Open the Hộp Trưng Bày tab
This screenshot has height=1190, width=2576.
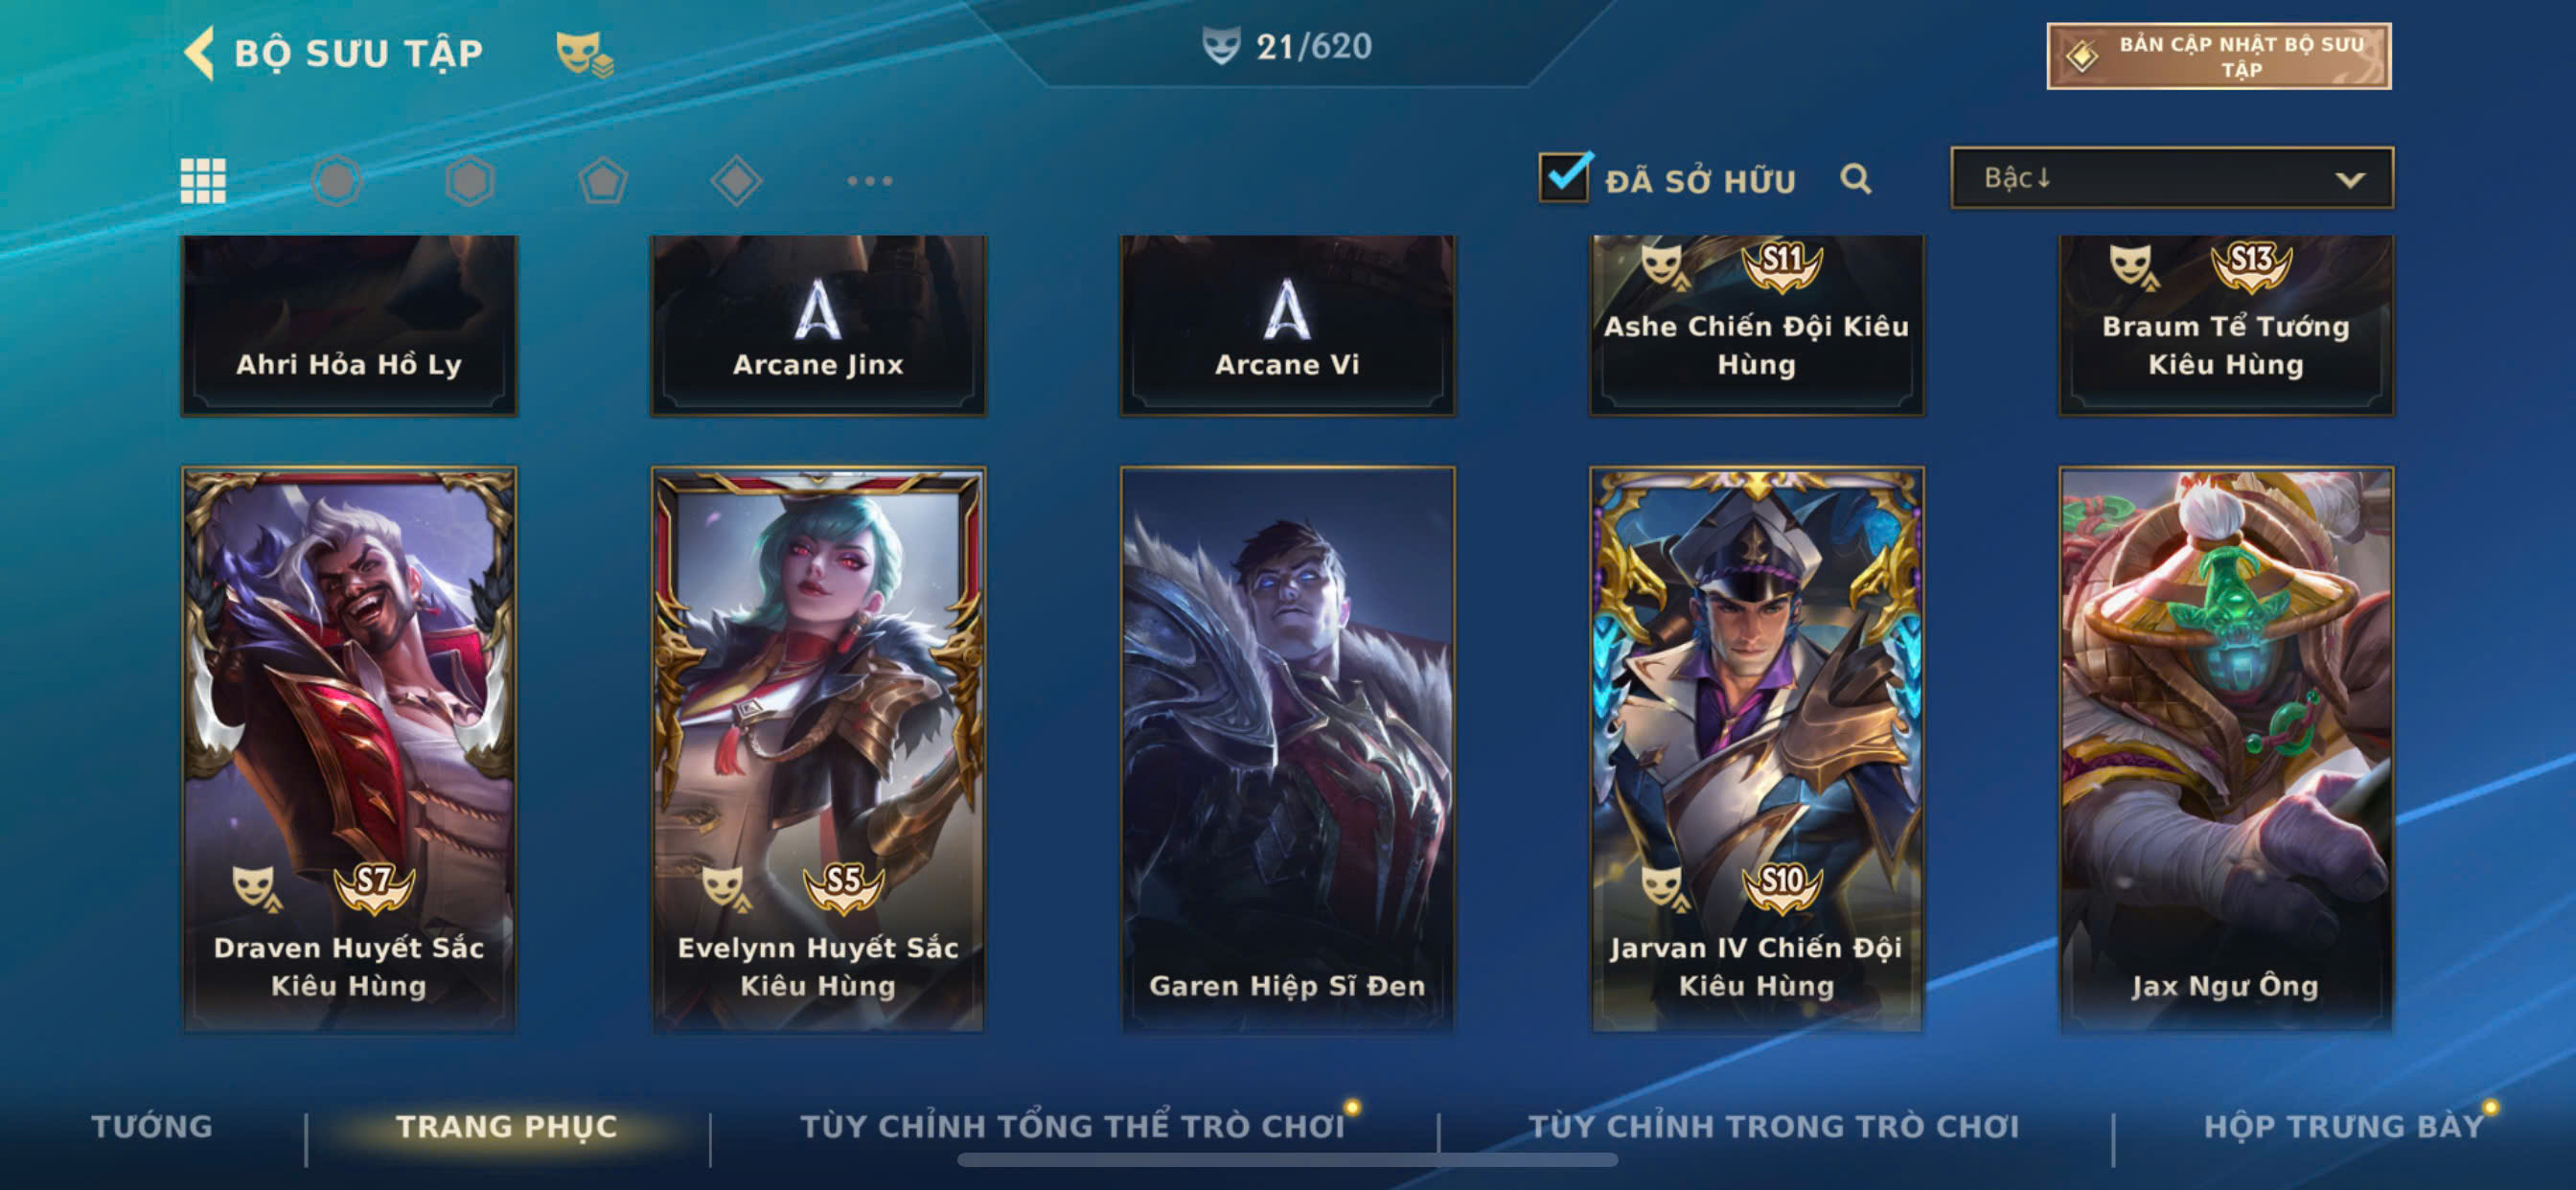pyautogui.click(x=2344, y=1126)
